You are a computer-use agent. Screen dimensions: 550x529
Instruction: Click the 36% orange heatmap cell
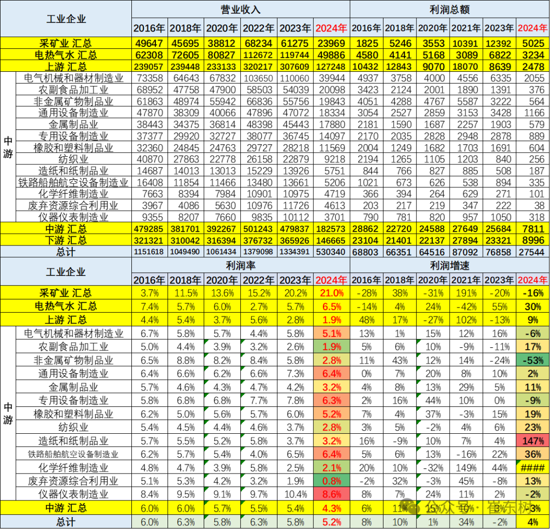point(533,454)
